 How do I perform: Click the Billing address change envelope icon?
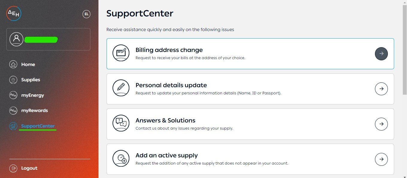point(121,53)
